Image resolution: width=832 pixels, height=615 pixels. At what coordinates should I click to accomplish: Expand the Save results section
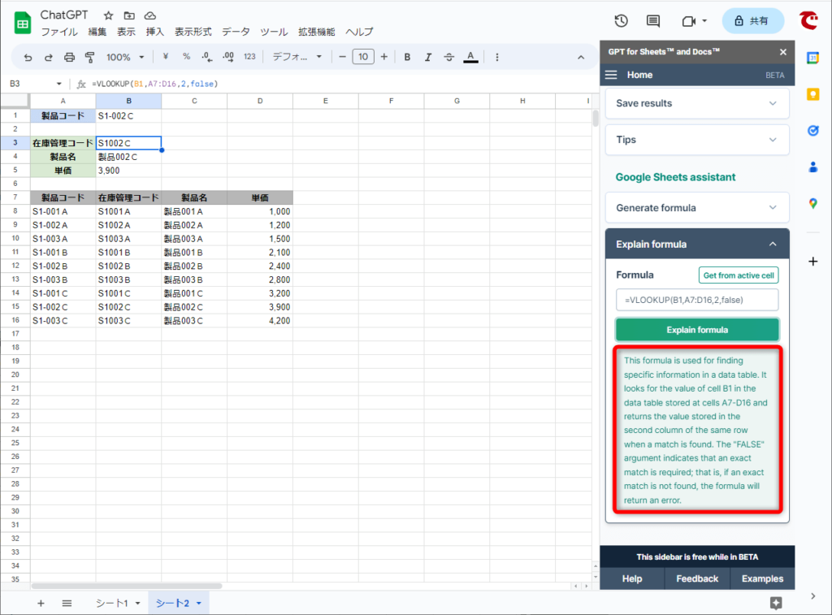click(697, 103)
